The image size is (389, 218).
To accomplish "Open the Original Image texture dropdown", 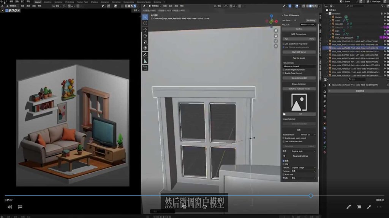I will (304, 168).
